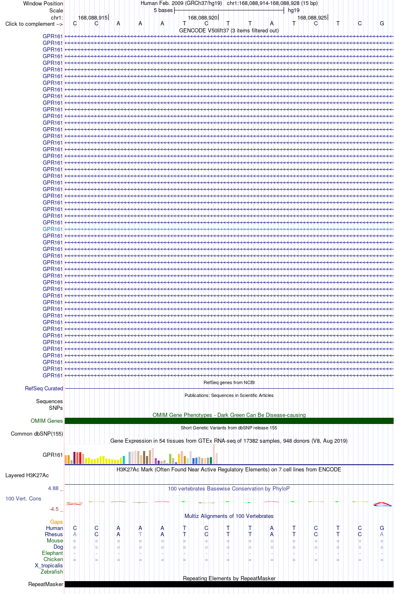
Task: Open the 100 Vert. Cons track label
Action: click(x=23, y=498)
